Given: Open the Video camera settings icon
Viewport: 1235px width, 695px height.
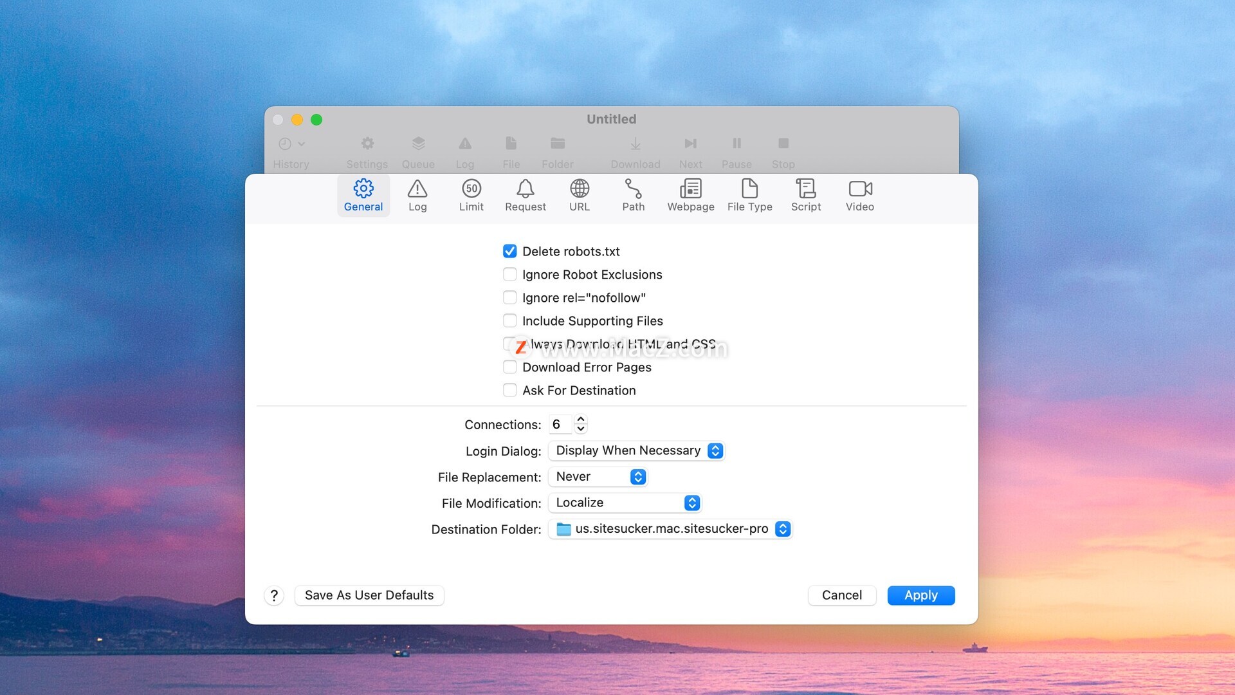Looking at the screenshot, I should tap(860, 195).
